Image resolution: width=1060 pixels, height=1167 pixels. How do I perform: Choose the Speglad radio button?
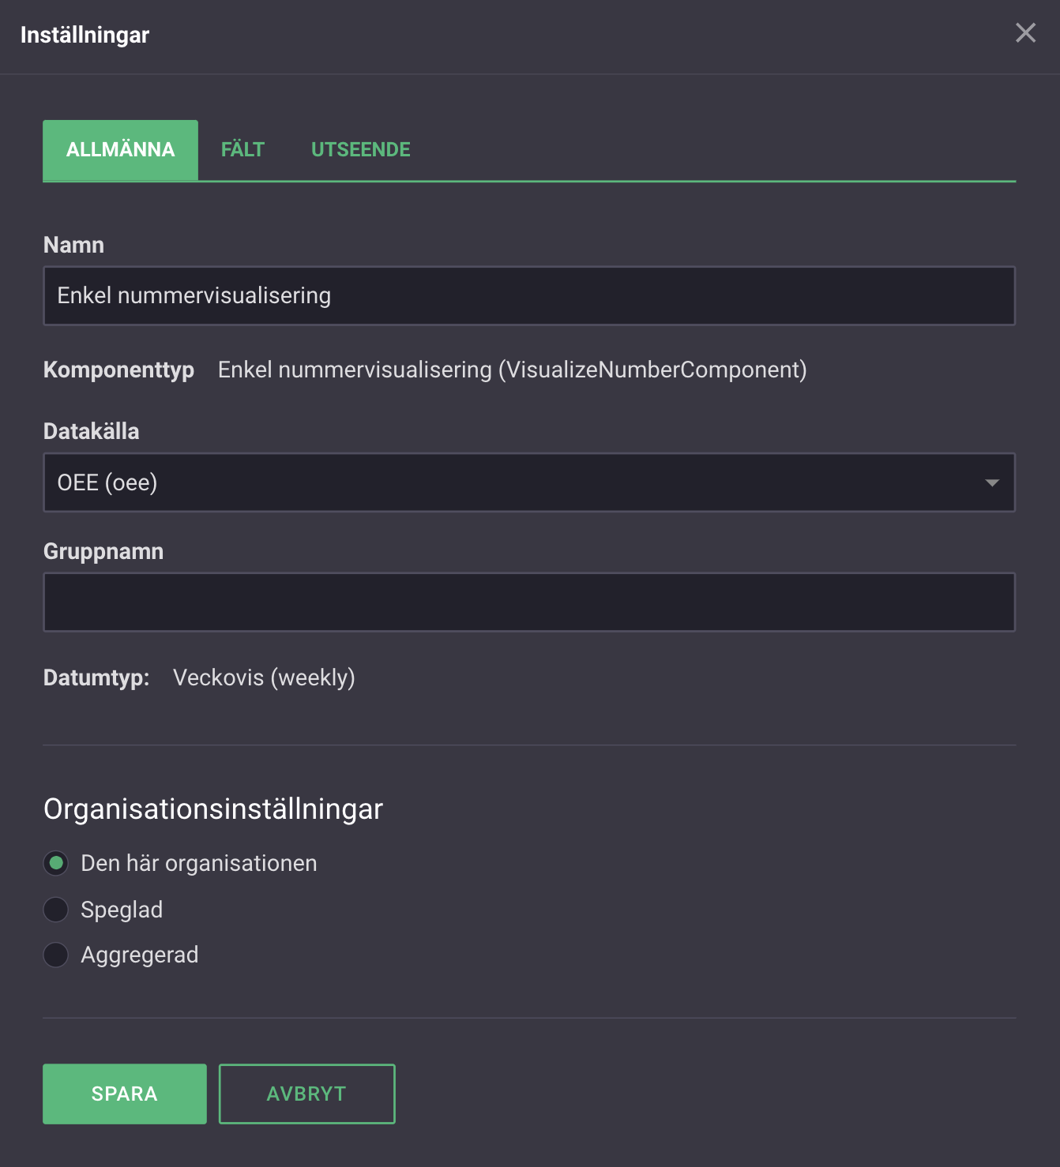point(56,910)
